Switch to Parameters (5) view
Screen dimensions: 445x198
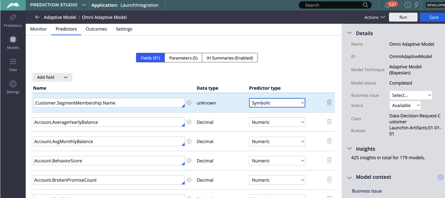click(183, 58)
